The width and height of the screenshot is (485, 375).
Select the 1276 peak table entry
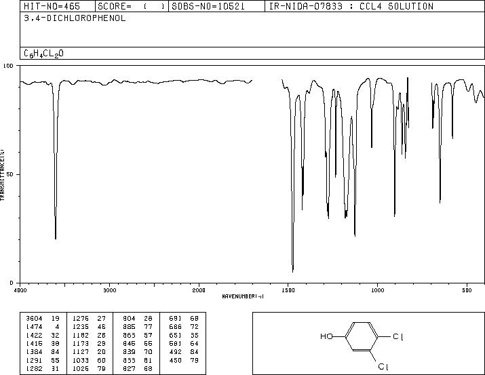[89, 319]
